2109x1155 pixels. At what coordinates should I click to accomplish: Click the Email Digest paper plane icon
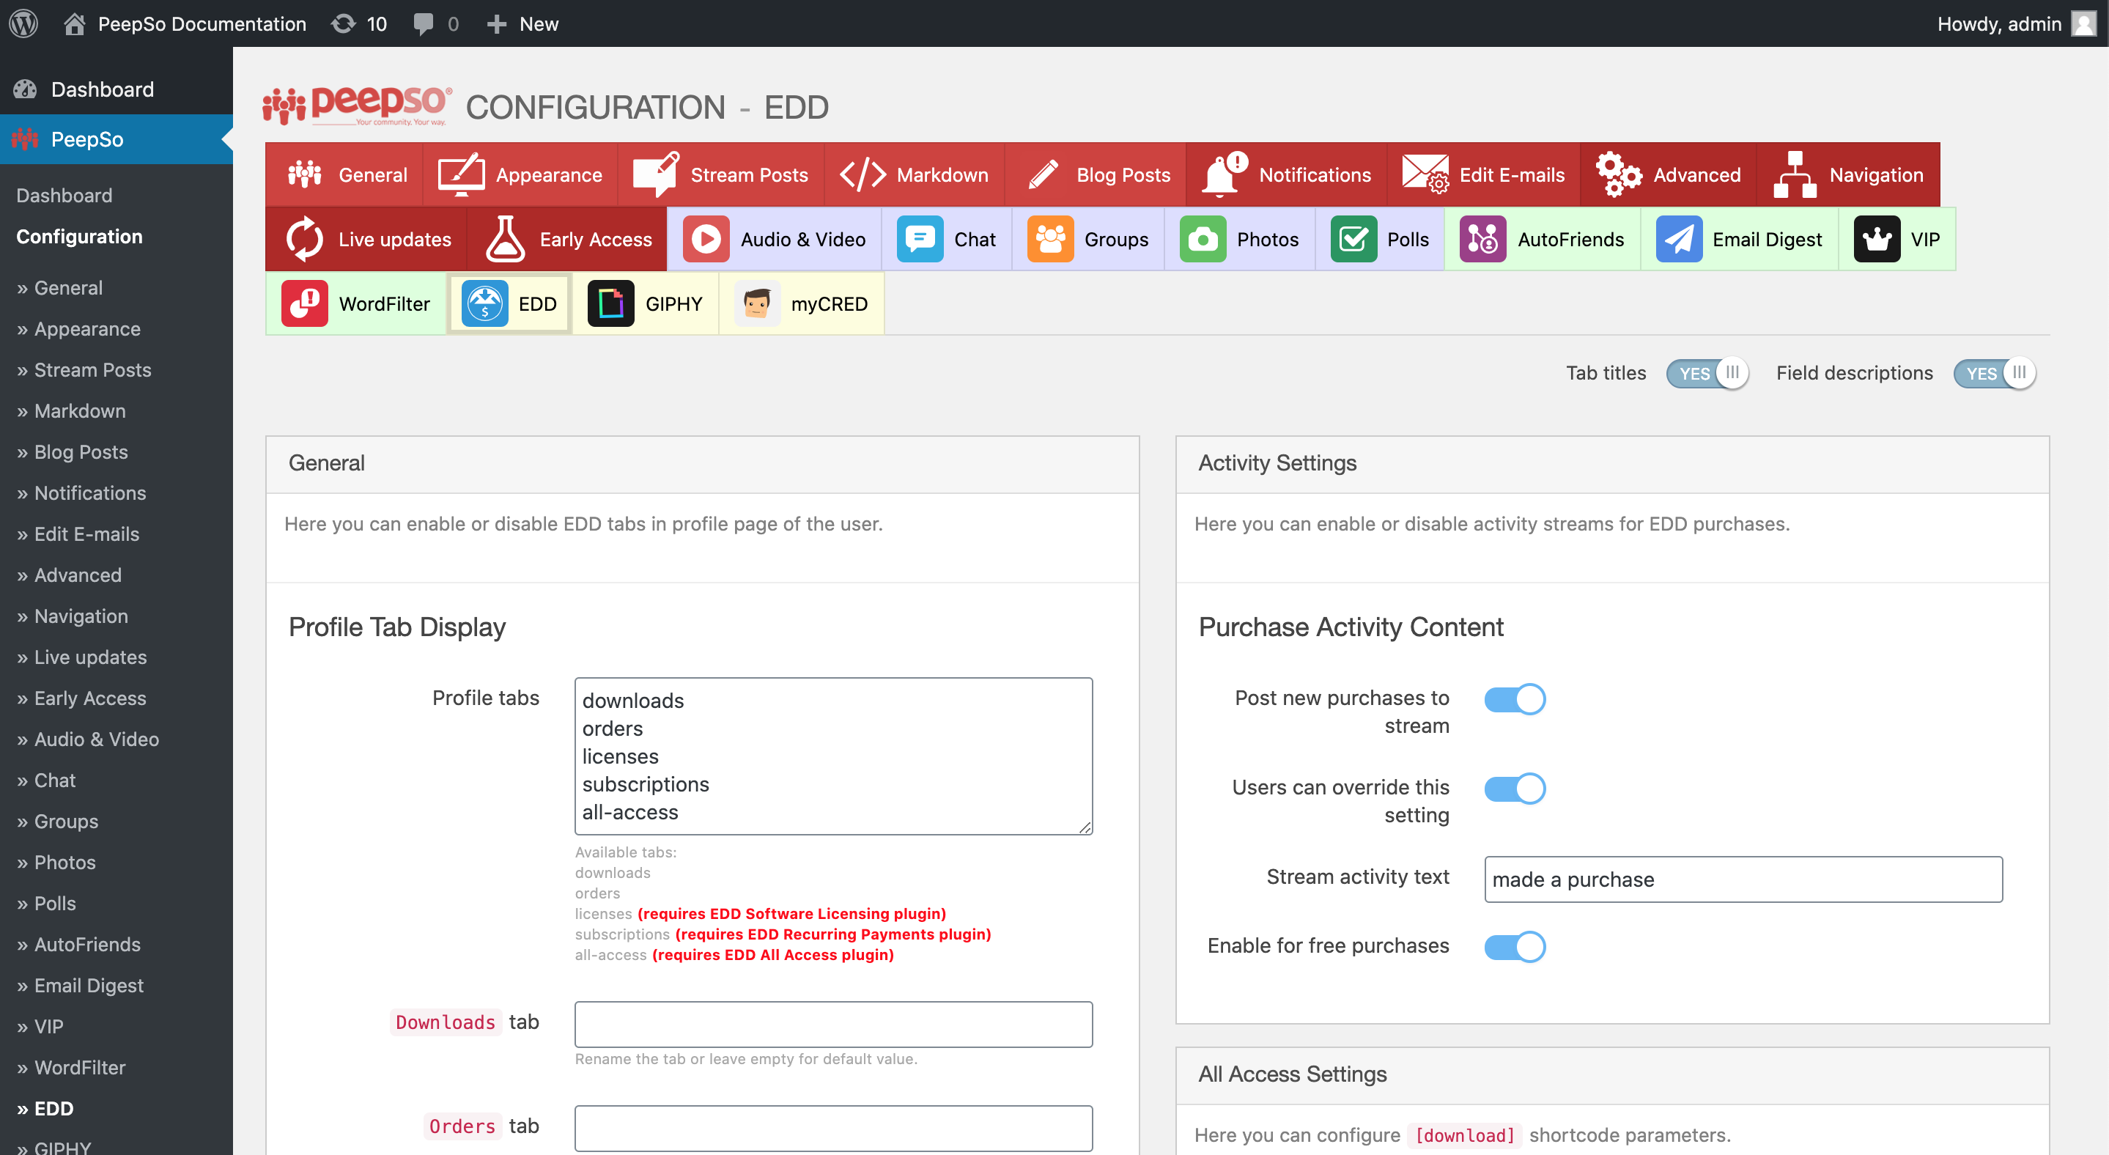click(x=1679, y=239)
